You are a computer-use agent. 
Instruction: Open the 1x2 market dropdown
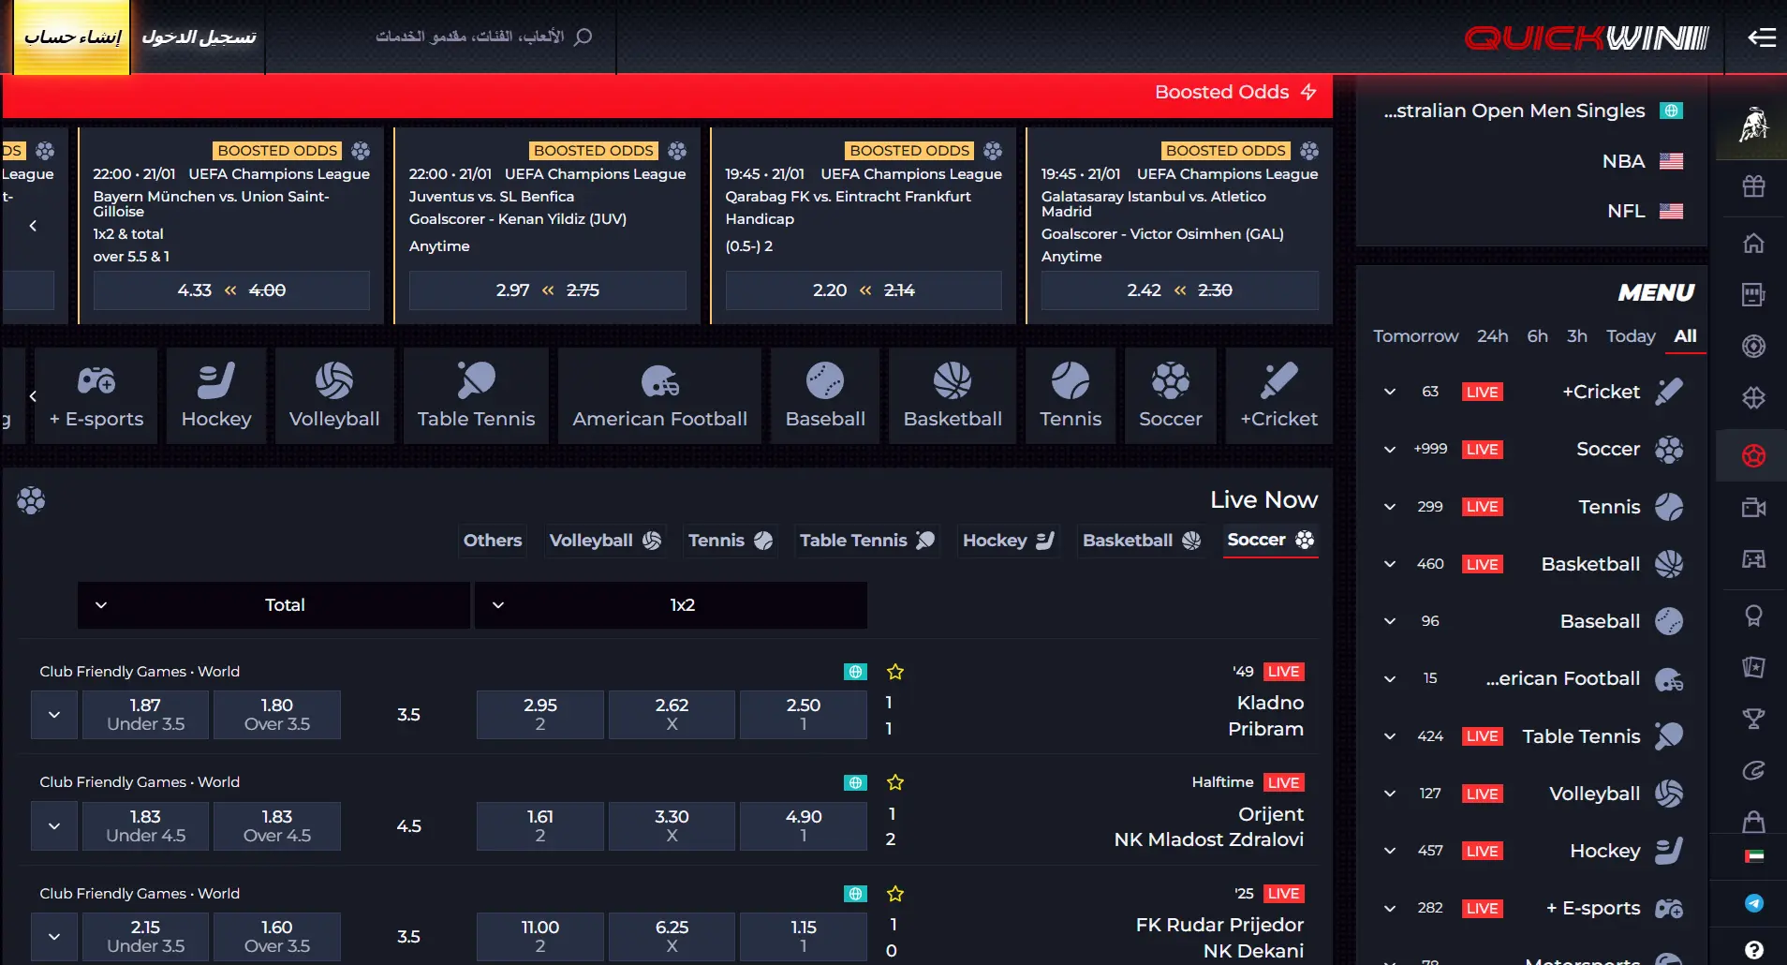tap(671, 605)
